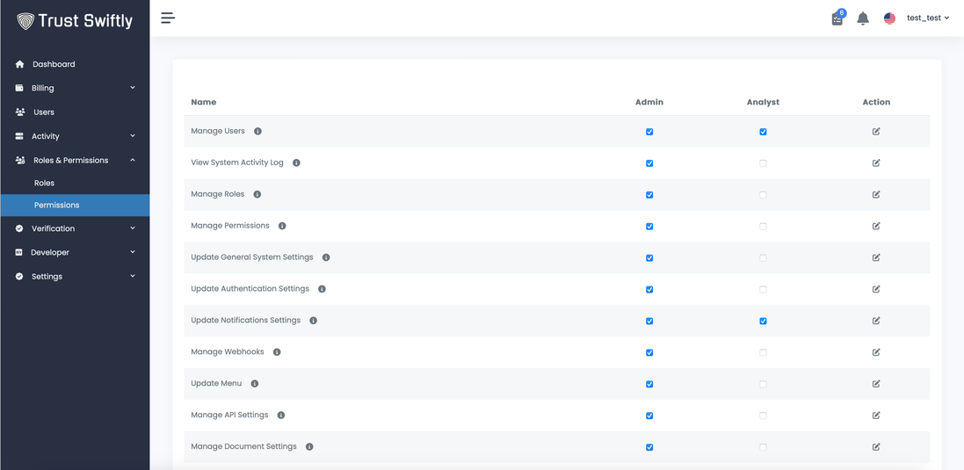Expand the Billing sidebar menu
Viewport: 964px width, 470px height.
[x=75, y=88]
